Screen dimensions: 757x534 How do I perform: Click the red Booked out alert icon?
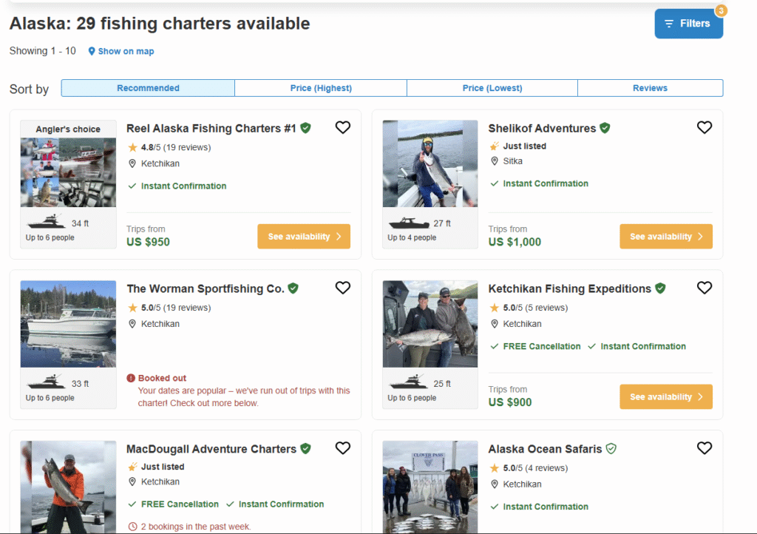click(131, 378)
